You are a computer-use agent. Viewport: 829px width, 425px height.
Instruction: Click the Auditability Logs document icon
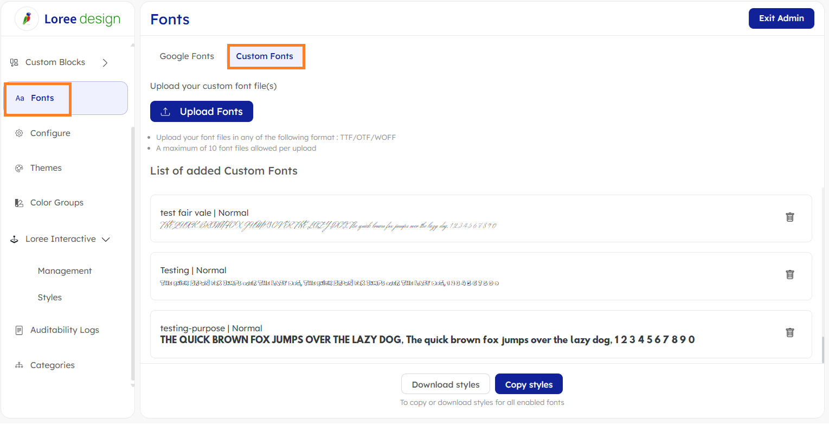[x=19, y=330]
